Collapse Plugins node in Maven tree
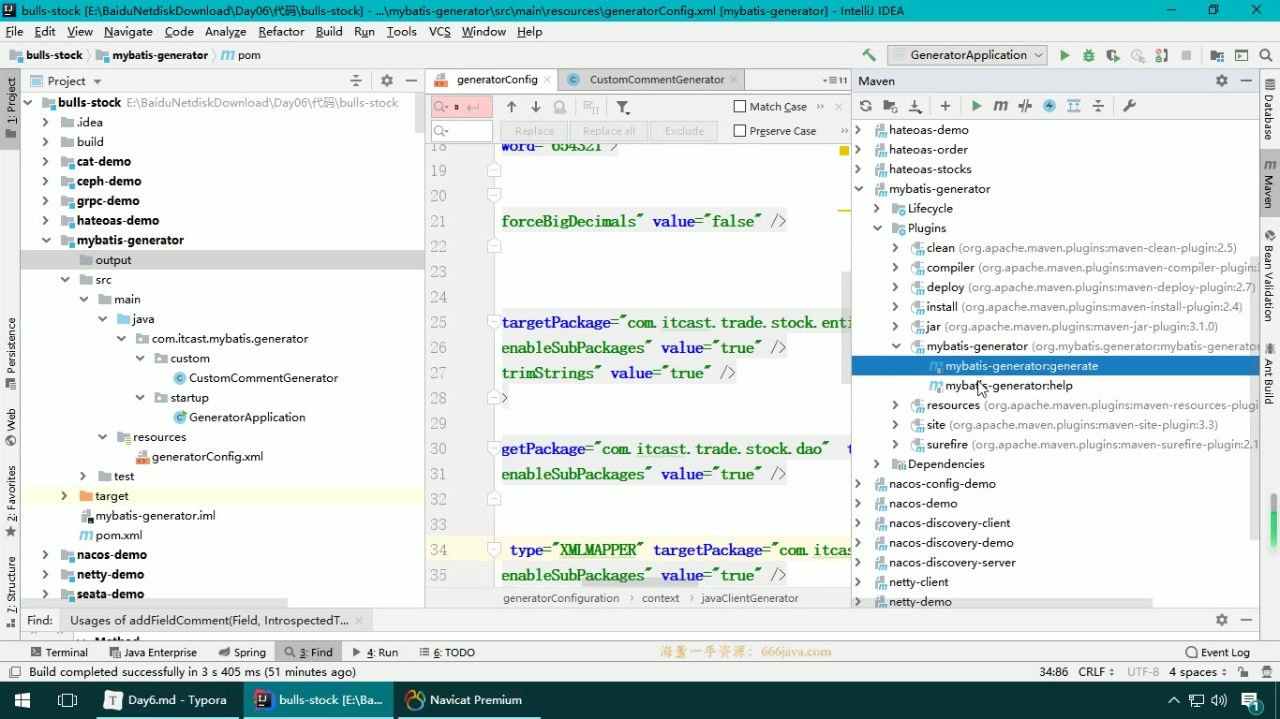Screen dimensions: 1280x719 point(877,228)
